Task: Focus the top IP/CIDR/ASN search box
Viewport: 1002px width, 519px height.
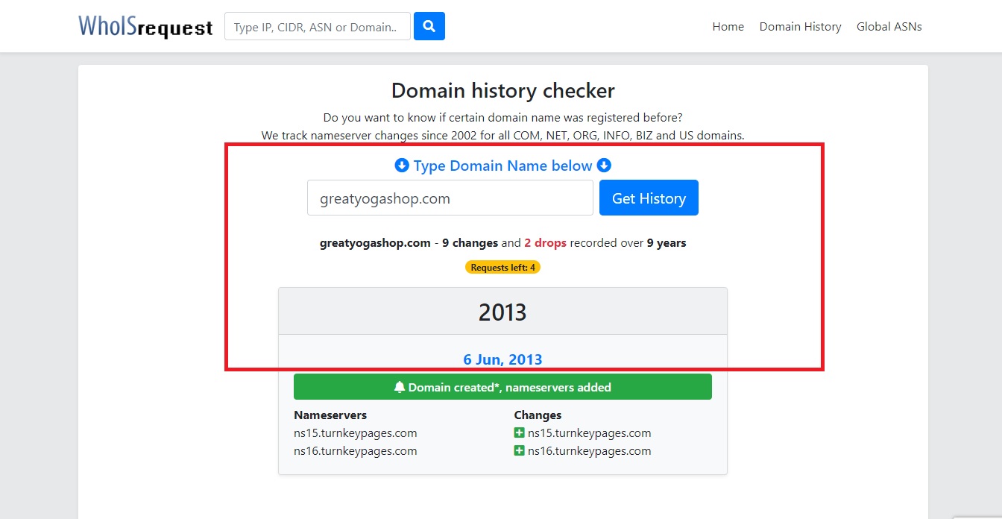Action: (318, 26)
